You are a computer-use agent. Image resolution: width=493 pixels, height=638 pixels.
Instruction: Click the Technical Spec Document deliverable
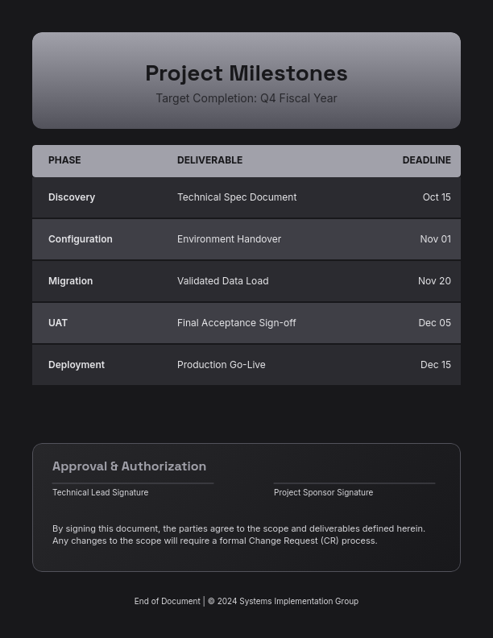click(237, 197)
